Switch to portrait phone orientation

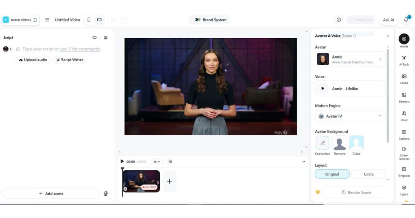(89, 20)
